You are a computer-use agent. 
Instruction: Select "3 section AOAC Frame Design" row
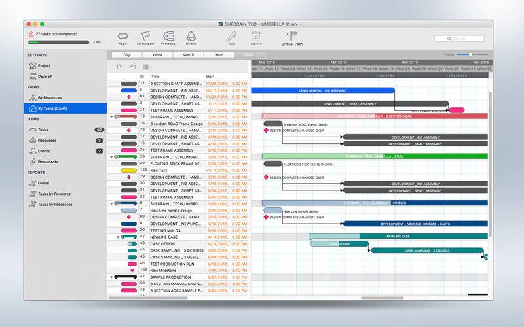(x=178, y=124)
